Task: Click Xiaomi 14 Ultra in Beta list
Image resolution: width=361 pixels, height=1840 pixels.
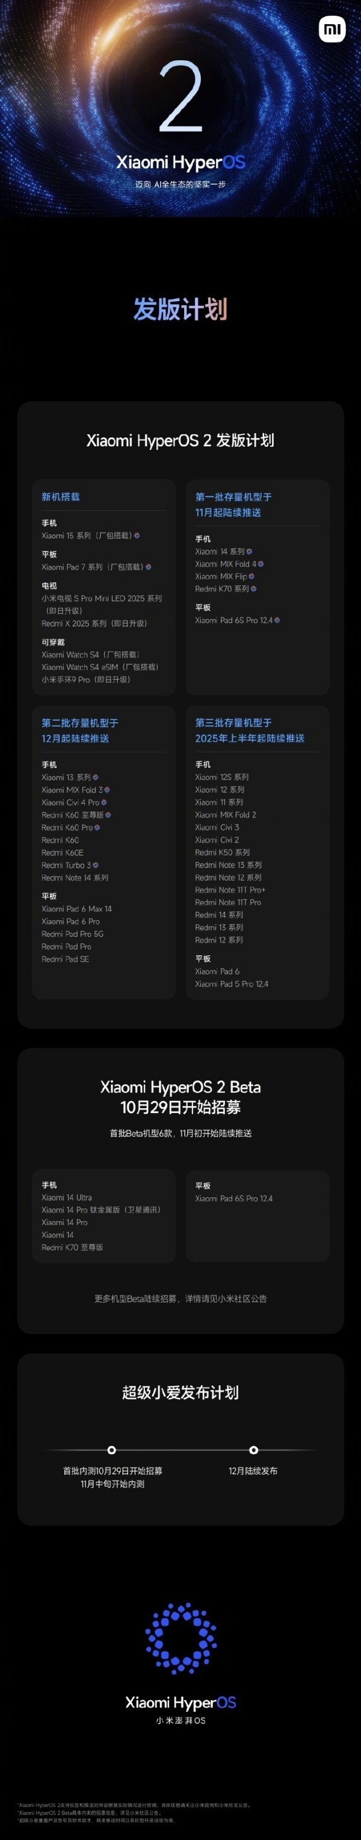Action: (x=66, y=1198)
